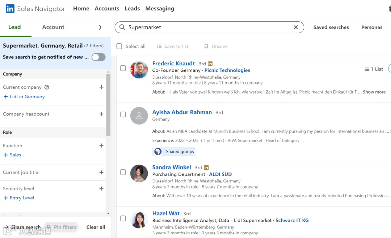Expand the Seniority level filter
This screenshot has height=238, width=391.
pyautogui.click(x=101, y=189)
